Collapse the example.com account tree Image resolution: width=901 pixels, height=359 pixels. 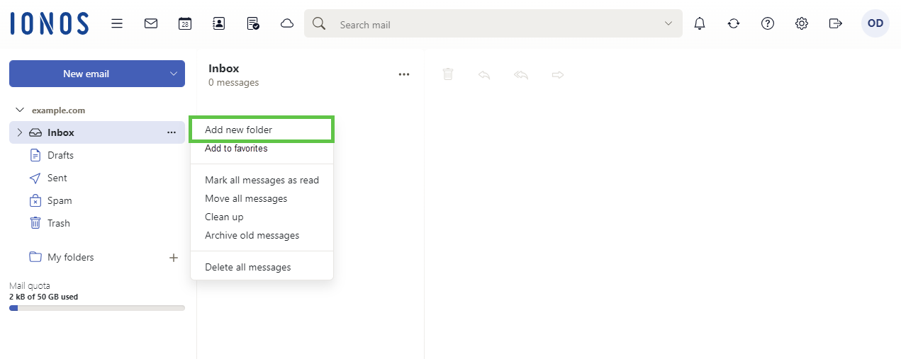20,110
